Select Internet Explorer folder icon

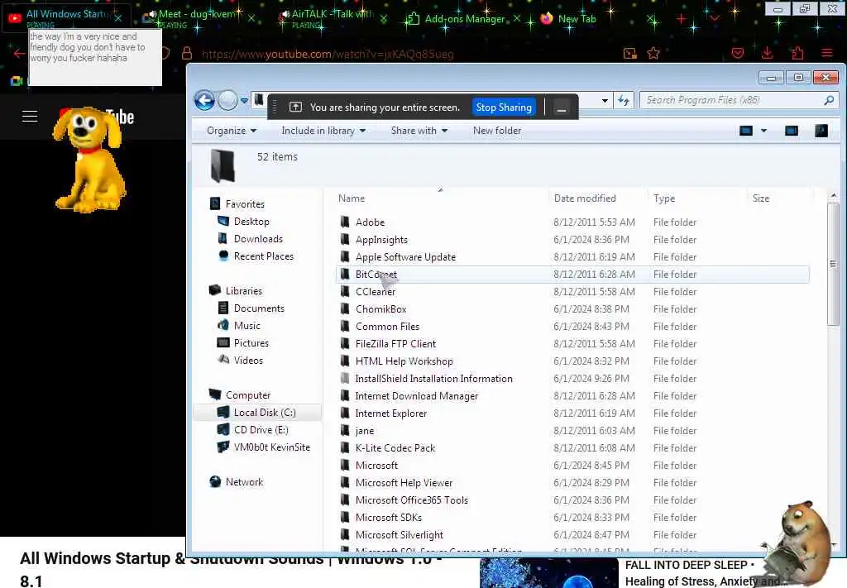coord(345,413)
